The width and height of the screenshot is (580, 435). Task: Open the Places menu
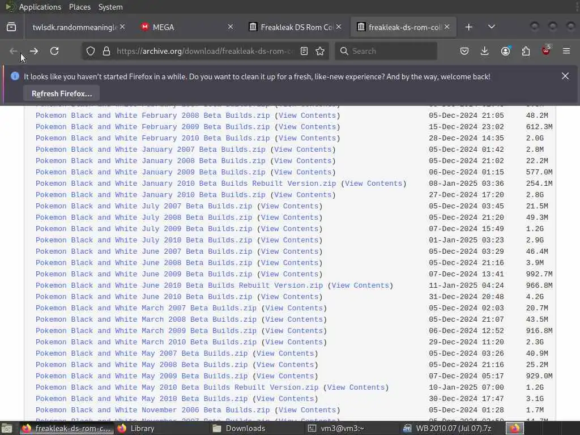[x=80, y=7]
